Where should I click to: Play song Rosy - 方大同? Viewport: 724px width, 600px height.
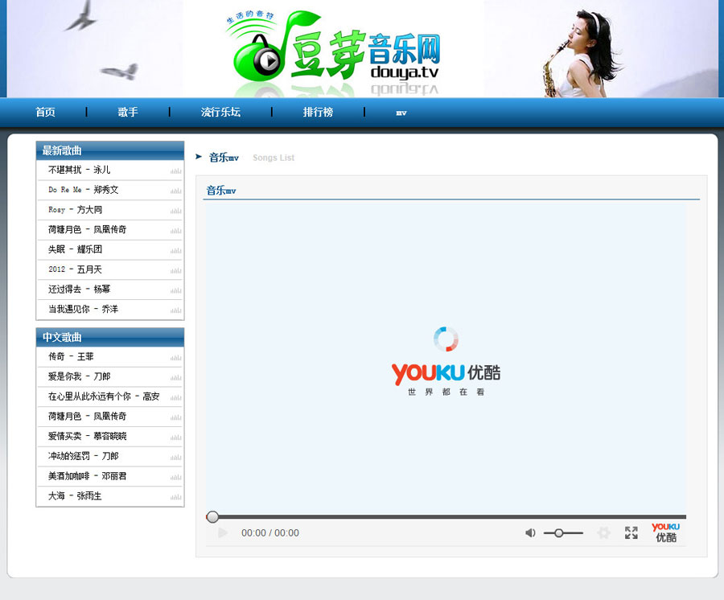tap(76, 210)
